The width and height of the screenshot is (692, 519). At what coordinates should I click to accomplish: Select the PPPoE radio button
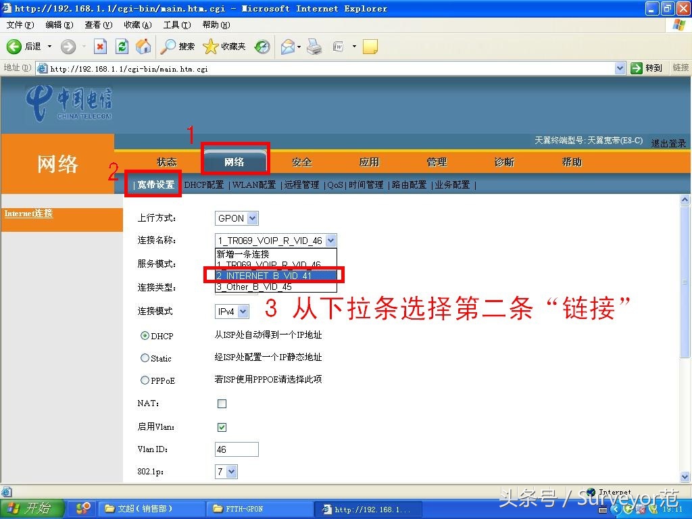145,380
